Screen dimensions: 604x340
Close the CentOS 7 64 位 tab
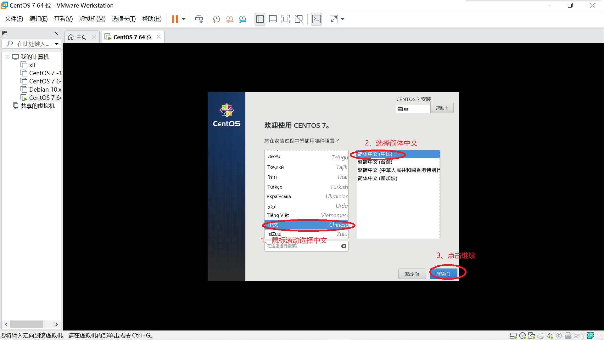(x=159, y=37)
